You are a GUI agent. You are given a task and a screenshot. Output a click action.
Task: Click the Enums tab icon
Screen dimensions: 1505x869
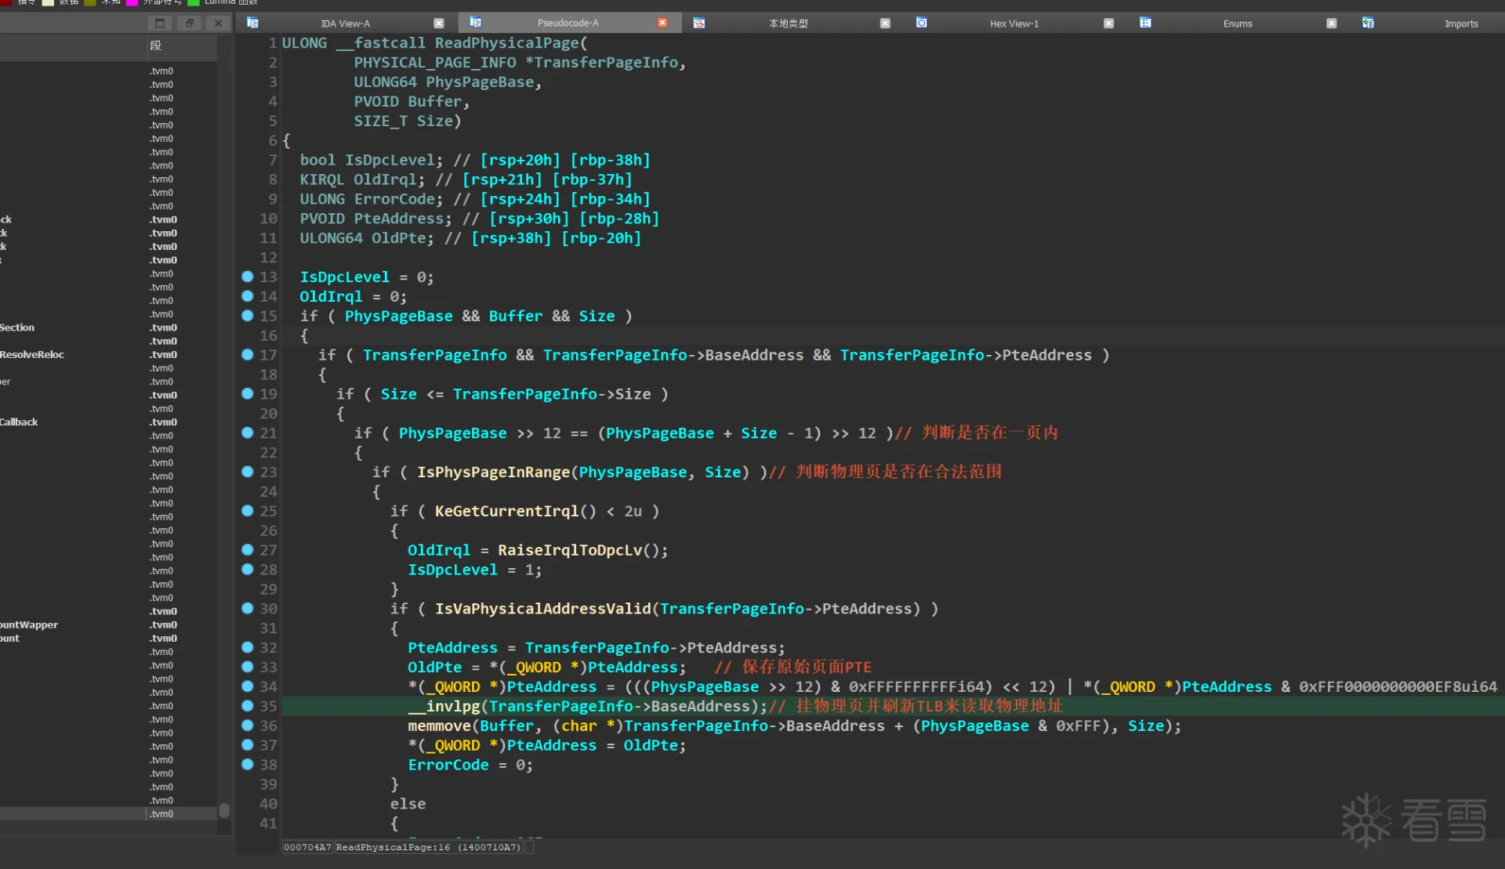1145,23
